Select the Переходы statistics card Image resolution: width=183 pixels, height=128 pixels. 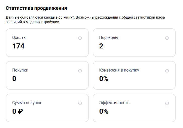coord(134,43)
